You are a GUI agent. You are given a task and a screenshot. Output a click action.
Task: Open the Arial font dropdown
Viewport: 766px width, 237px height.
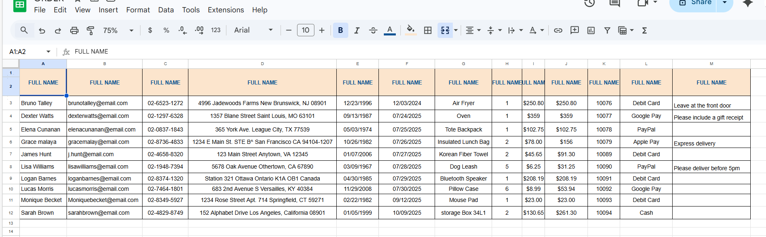253,30
